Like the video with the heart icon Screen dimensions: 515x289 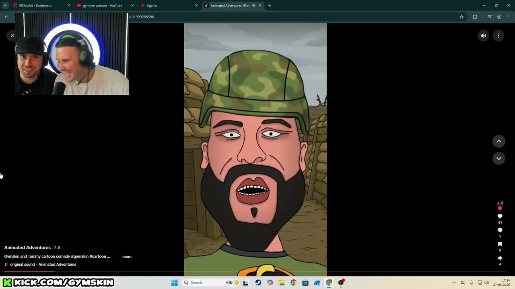coord(500,216)
